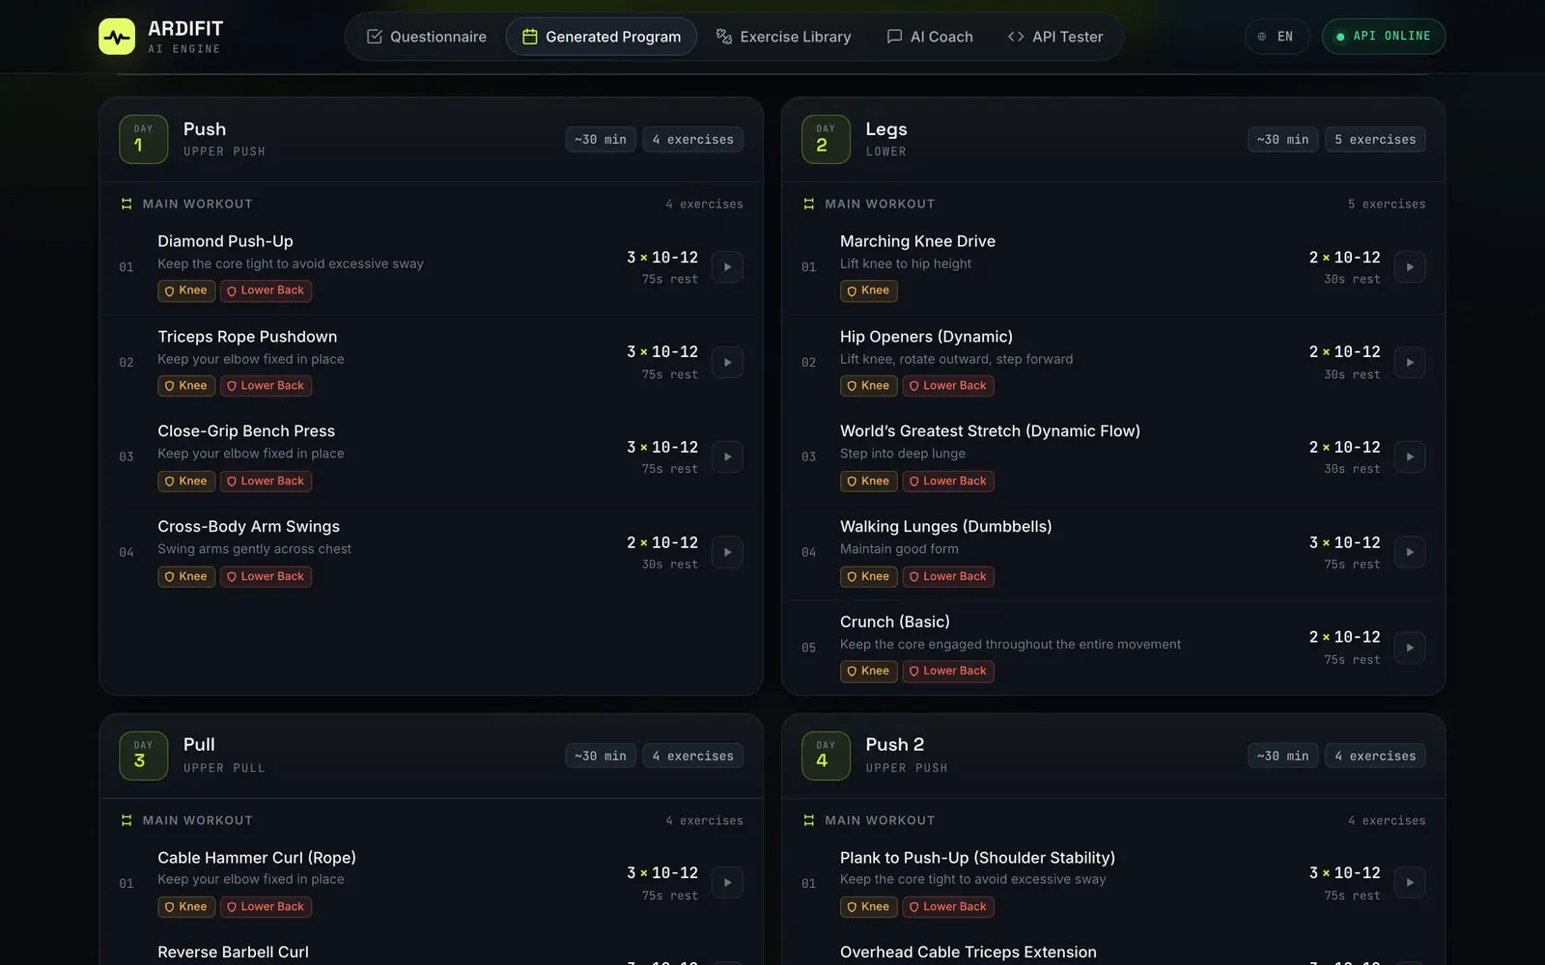Play the Plank to Push-Up demo
1545x965 pixels.
coord(1410,882)
